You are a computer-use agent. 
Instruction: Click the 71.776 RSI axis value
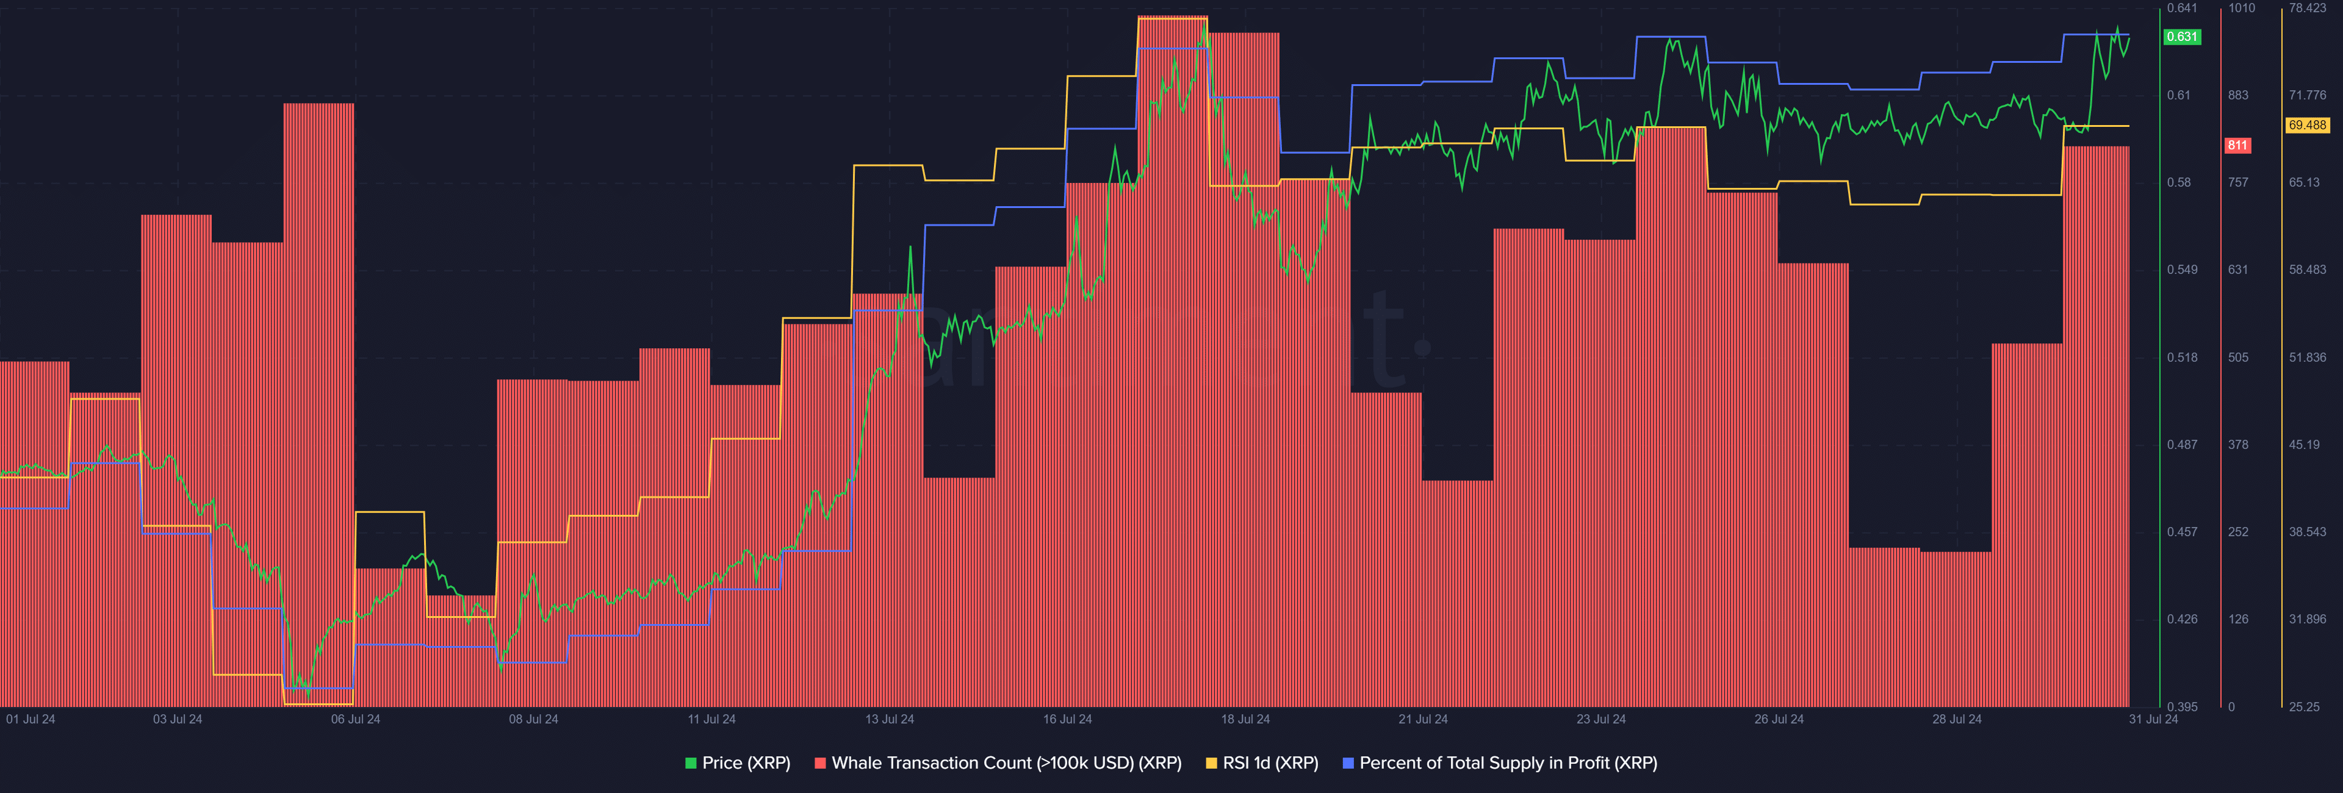(x=2306, y=96)
